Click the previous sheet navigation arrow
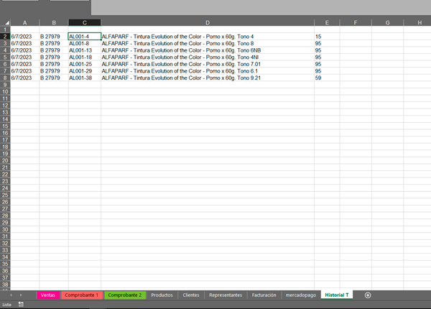This screenshot has width=431, height=309. (11, 295)
